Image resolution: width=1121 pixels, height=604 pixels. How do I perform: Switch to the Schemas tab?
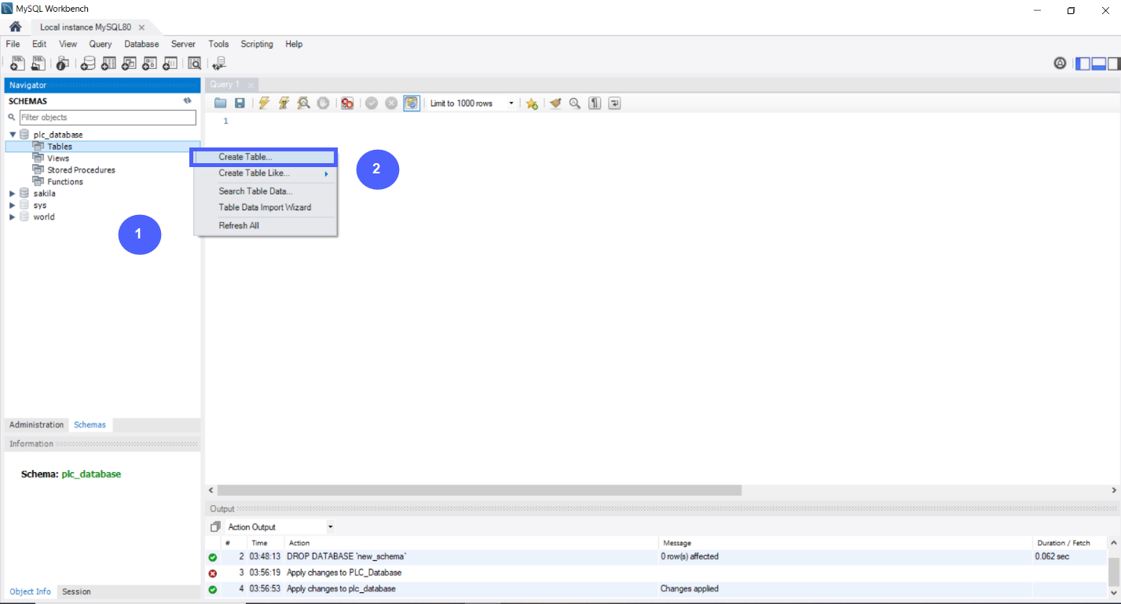(90, 424)
